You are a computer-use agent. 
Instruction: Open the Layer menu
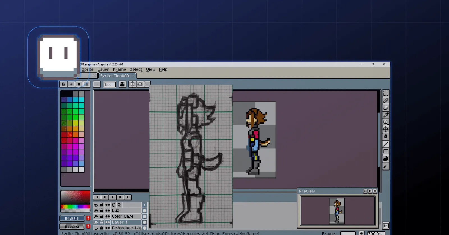103,70
